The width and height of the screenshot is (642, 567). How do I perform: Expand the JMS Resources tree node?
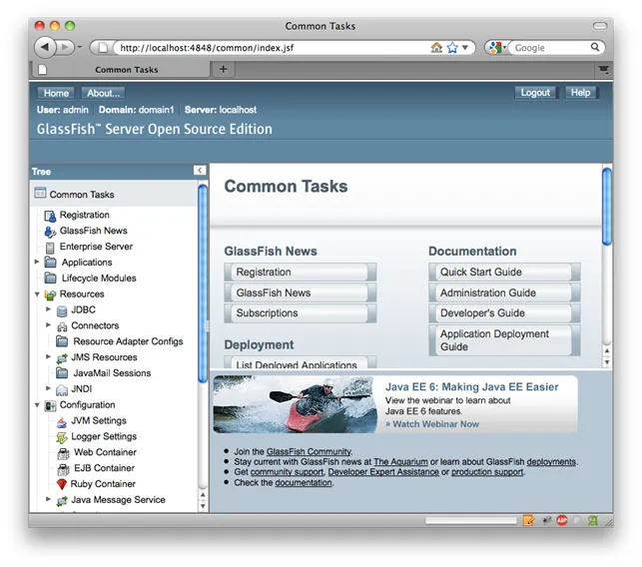(x=48, y=356)
